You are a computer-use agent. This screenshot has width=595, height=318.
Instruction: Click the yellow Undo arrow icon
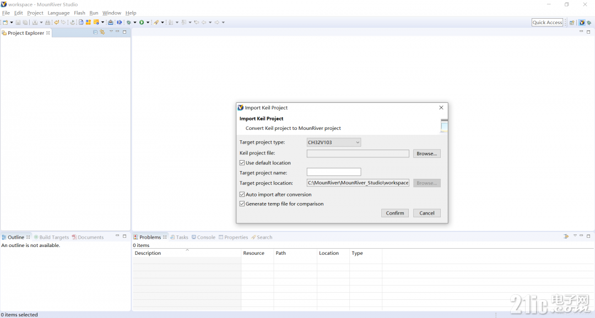(x=57, y=23)
